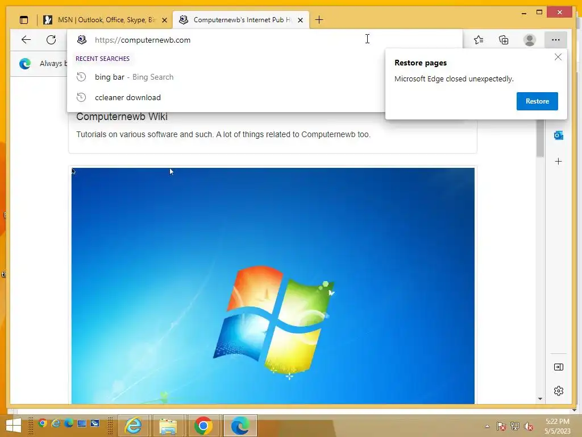This screenshot has width=582, height=437.
Task: Open Google Chrome taskbar button
Action: point(203,426)
